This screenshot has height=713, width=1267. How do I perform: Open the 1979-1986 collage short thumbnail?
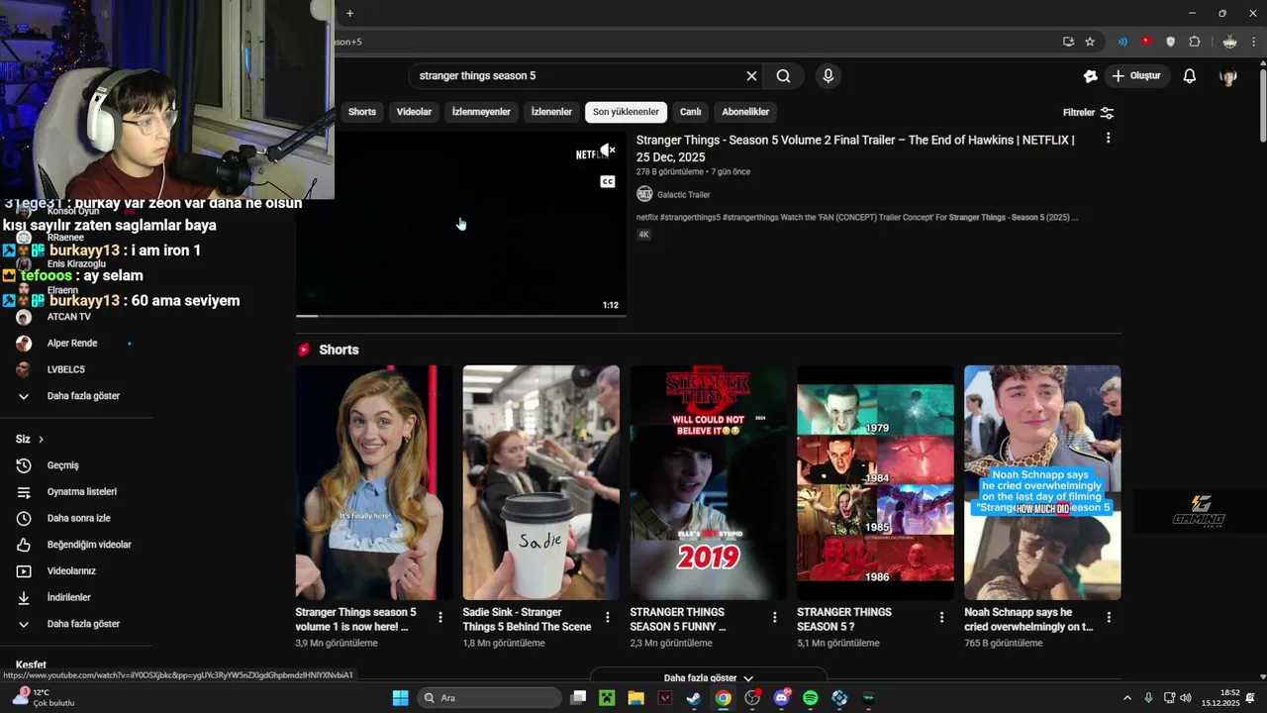[x=875, y=482]
